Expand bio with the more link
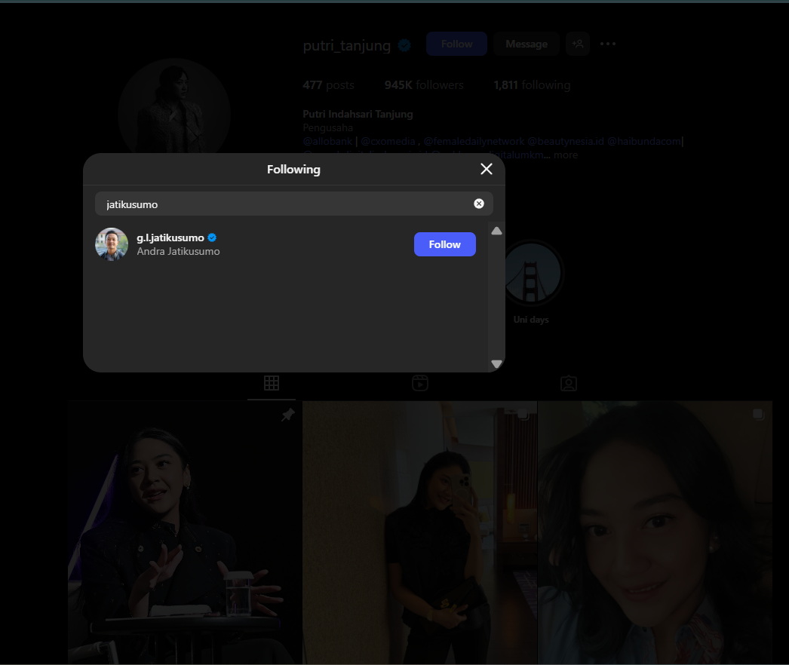The height and width of the screenshot is (665, 789). tap(565, 155)
